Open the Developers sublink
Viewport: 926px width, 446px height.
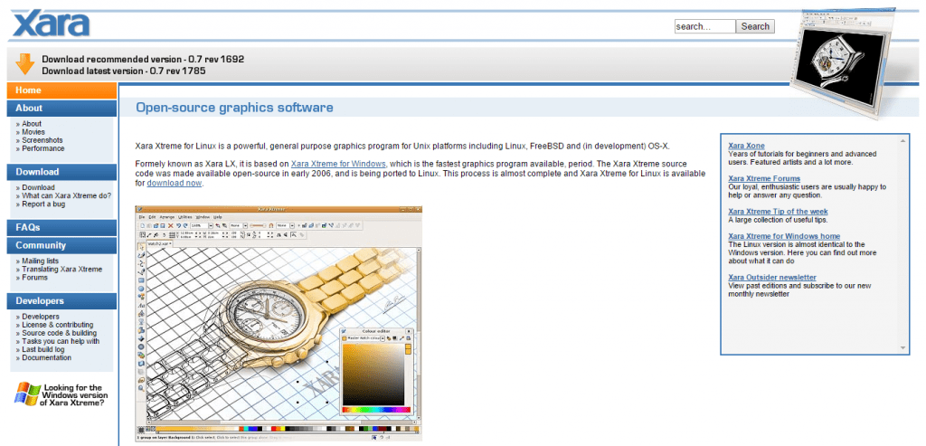[41, 317]
